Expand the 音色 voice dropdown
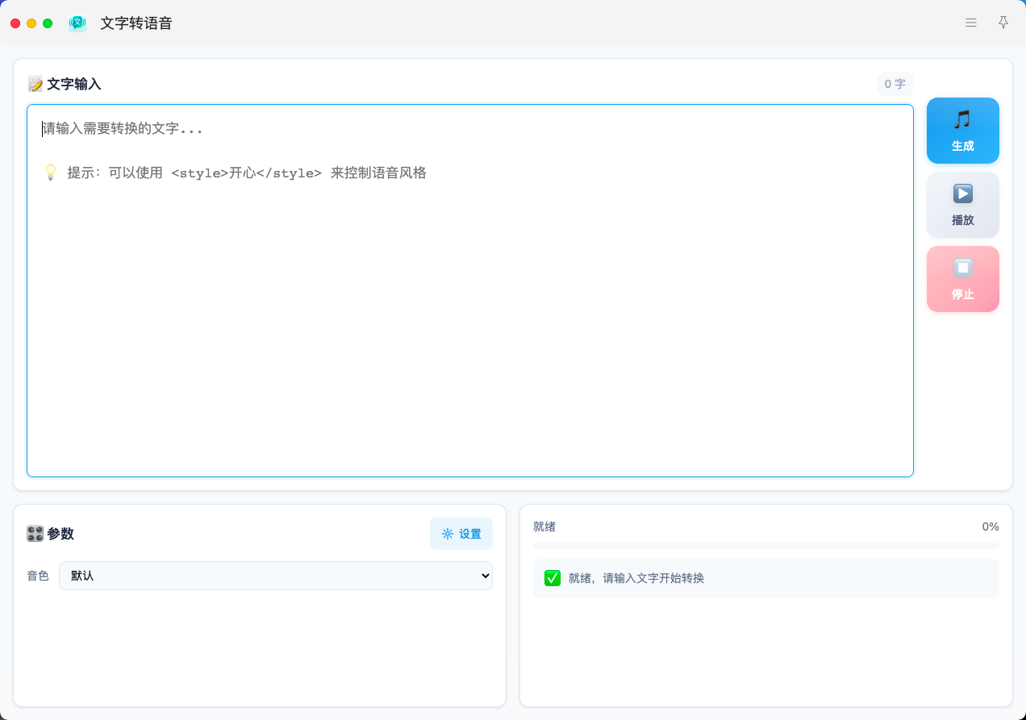Viewport: 1026px width, 720px height. (275, 576)
